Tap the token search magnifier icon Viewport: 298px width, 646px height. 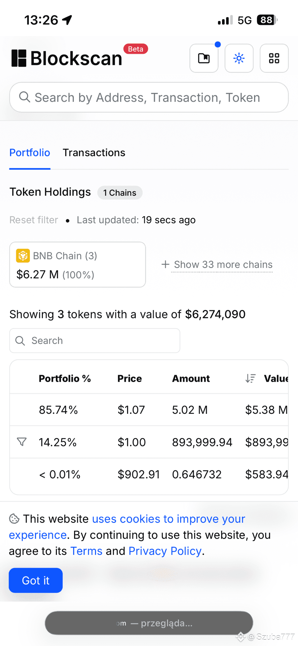20,341
